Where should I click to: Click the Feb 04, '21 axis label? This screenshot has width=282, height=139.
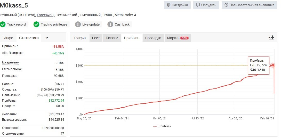tap(122, 119)
